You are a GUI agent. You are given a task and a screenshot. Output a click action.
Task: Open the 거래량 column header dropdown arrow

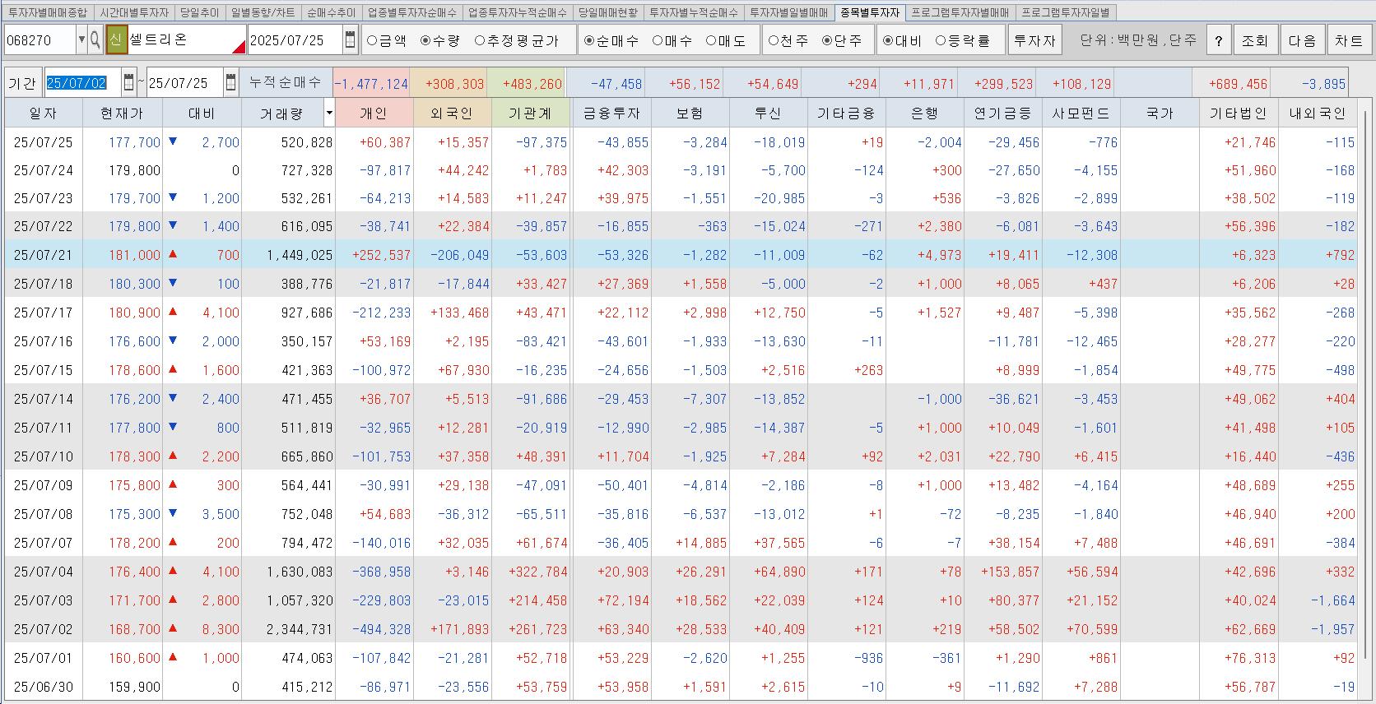(x=329, y=113)
